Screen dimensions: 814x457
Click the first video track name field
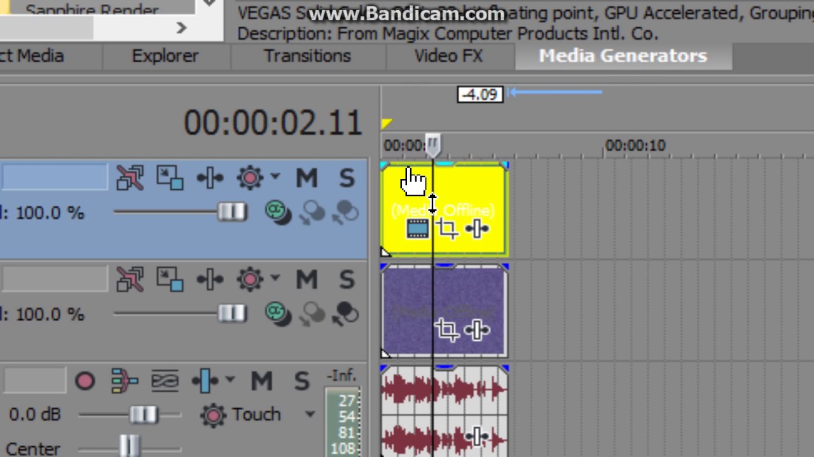(55, 177)
